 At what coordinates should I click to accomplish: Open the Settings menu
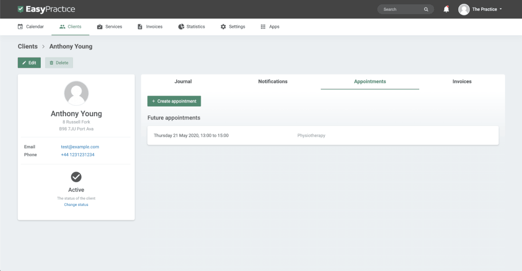(233, 27)
